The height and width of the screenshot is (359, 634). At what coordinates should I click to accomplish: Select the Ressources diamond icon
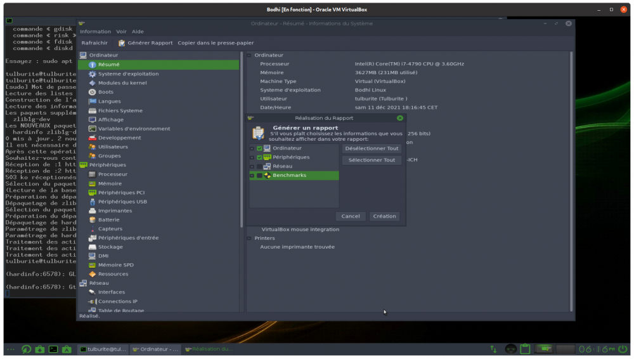pyautogui.click(x=92, y=275)
